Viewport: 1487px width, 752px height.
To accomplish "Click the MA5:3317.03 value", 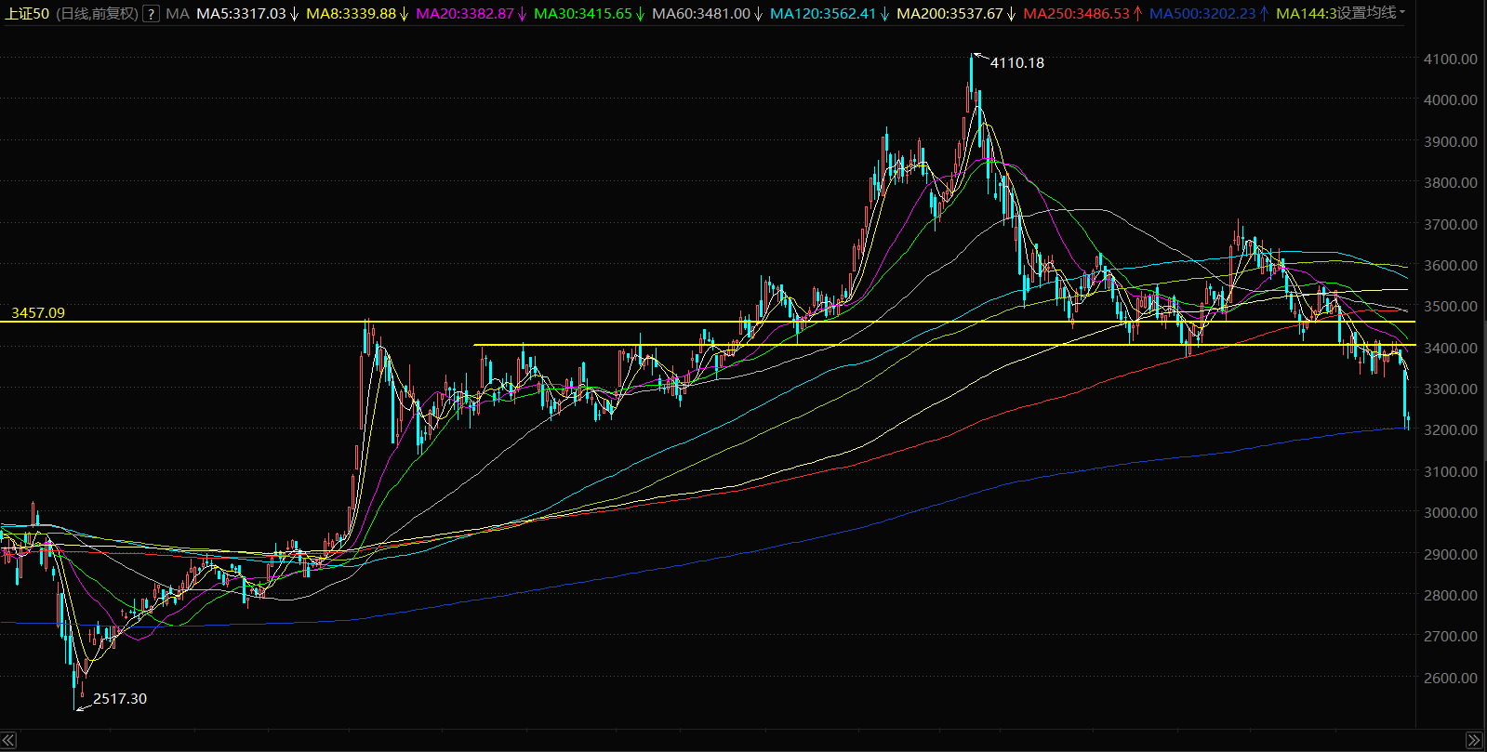I will (242, 14).
